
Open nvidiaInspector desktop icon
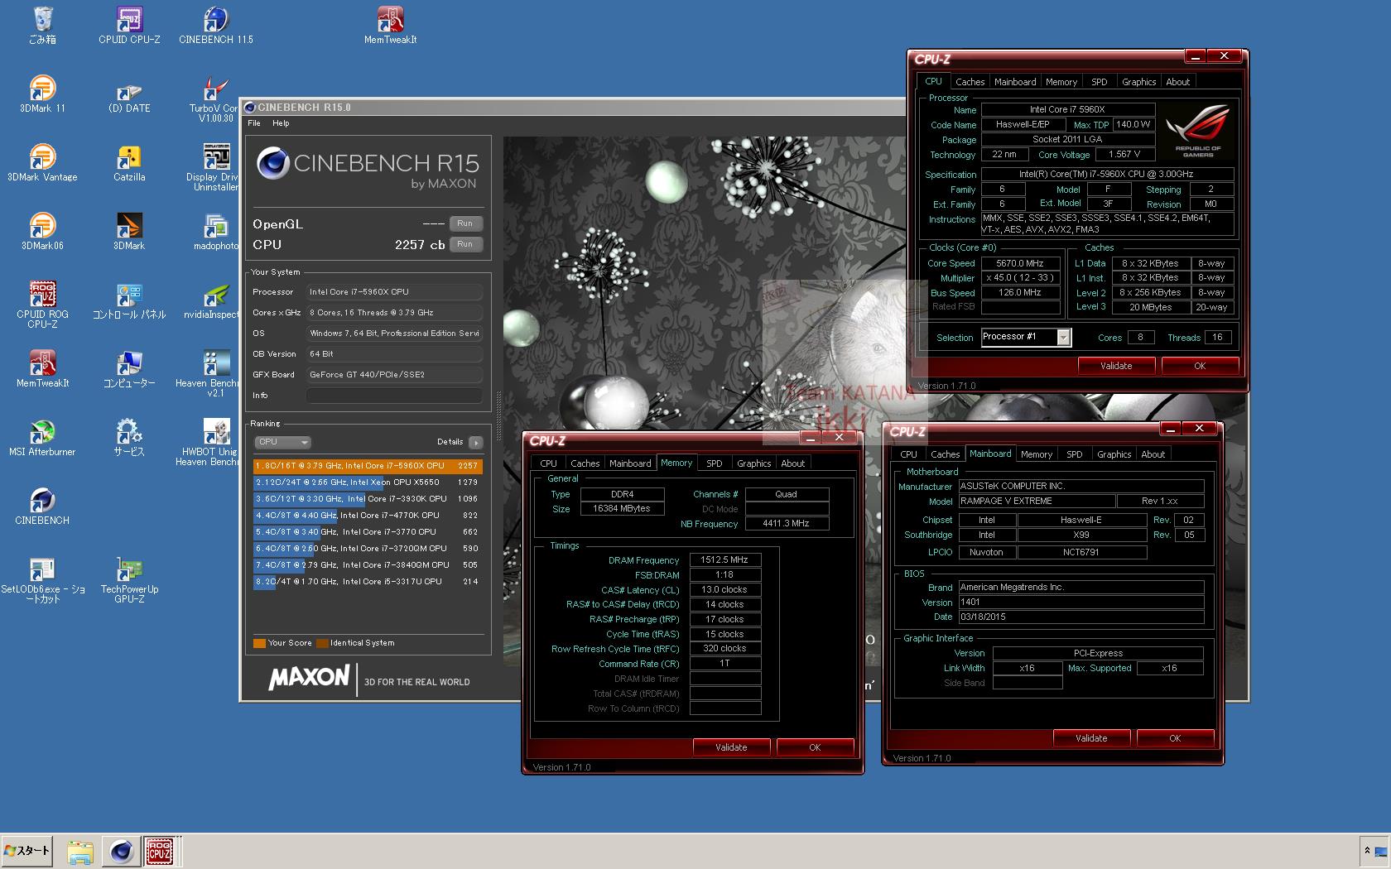coord(212,300)
